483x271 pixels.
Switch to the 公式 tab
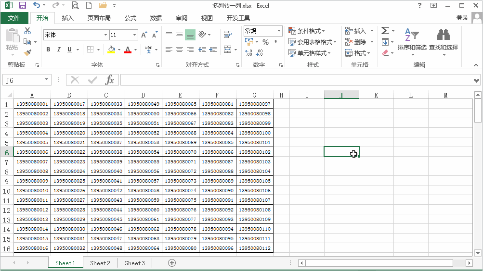(131, 18)
